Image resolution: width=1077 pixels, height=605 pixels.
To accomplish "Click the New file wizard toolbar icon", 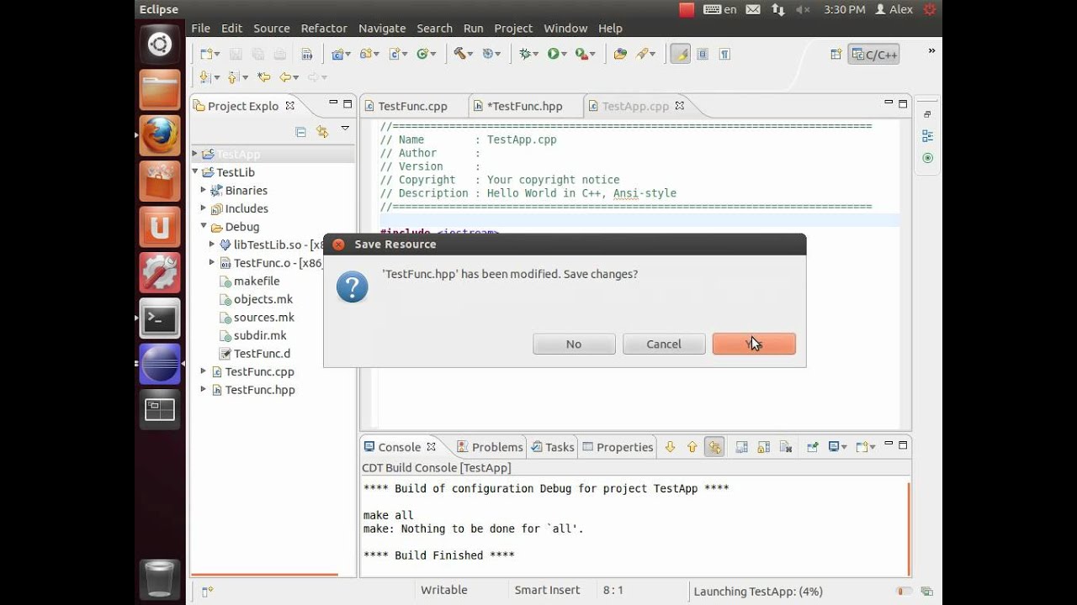I will point(206,54).
